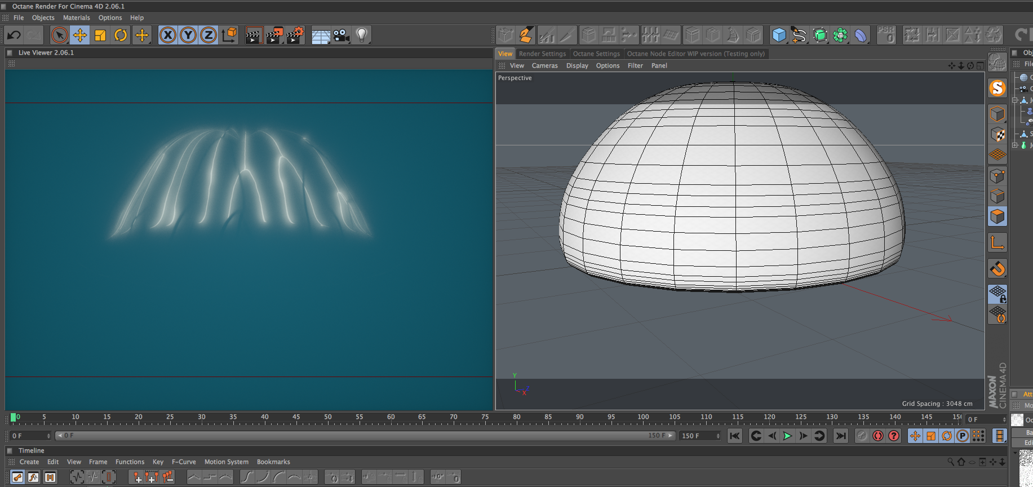Select the Move tool in top toolbar
Image resolution: width=1033 pixels, height=487 pixels.
[x=80, y=36]
